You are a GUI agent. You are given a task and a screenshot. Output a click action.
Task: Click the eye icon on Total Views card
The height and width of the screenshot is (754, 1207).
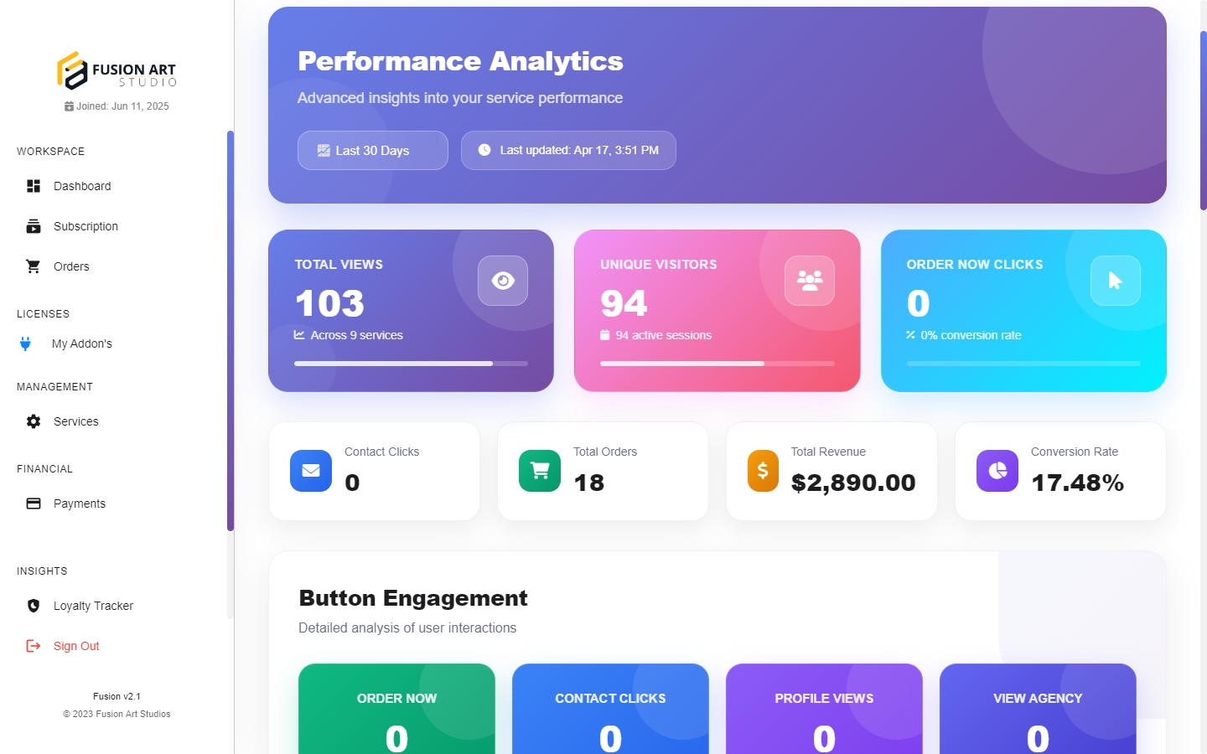click(503, 281)
